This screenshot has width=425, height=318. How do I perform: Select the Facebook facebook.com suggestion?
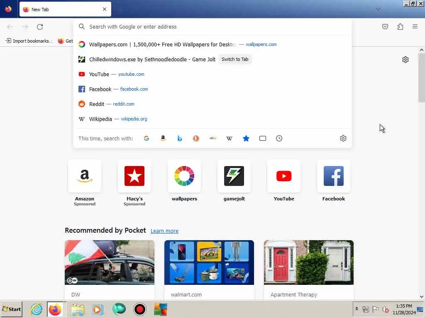pyautogui.click(x=213, y=89)
